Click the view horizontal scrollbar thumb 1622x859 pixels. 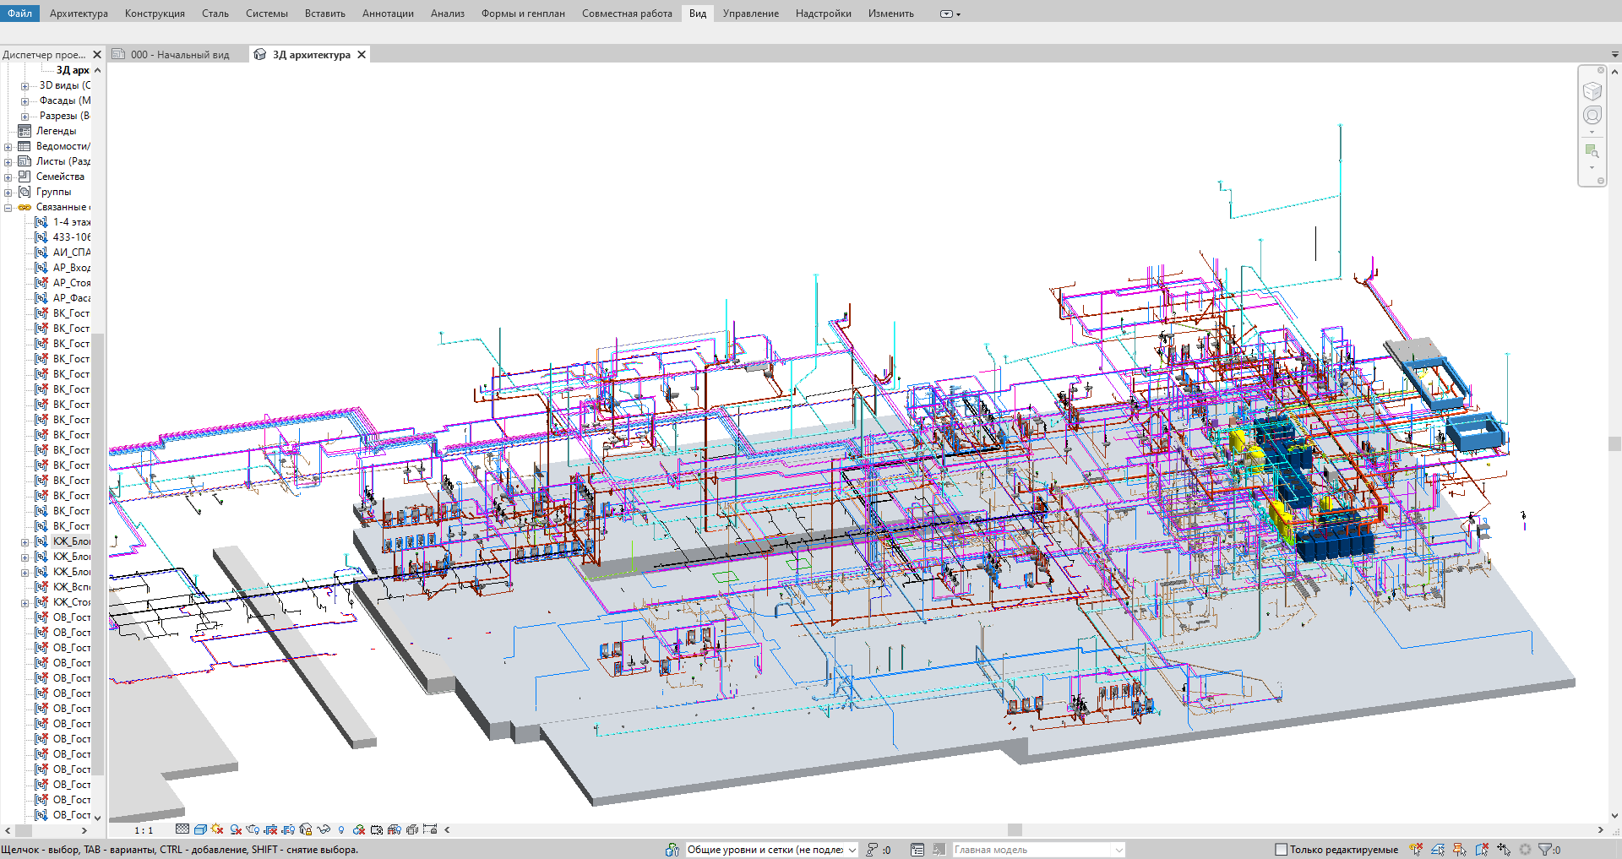1015,829
